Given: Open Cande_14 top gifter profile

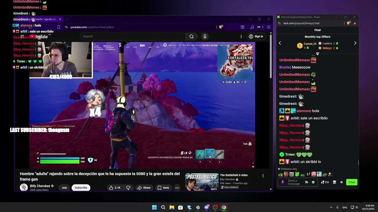Looking at the screenshot, I should tap(310, 44).
